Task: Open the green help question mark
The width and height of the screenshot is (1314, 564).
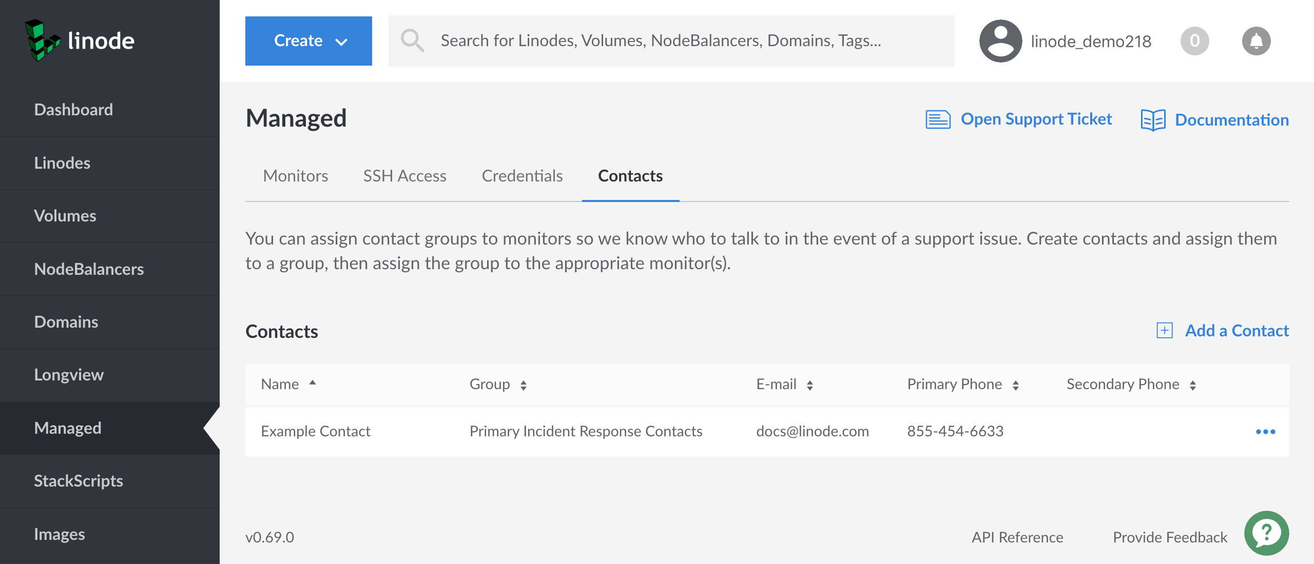Action: tap(1266, 533)
